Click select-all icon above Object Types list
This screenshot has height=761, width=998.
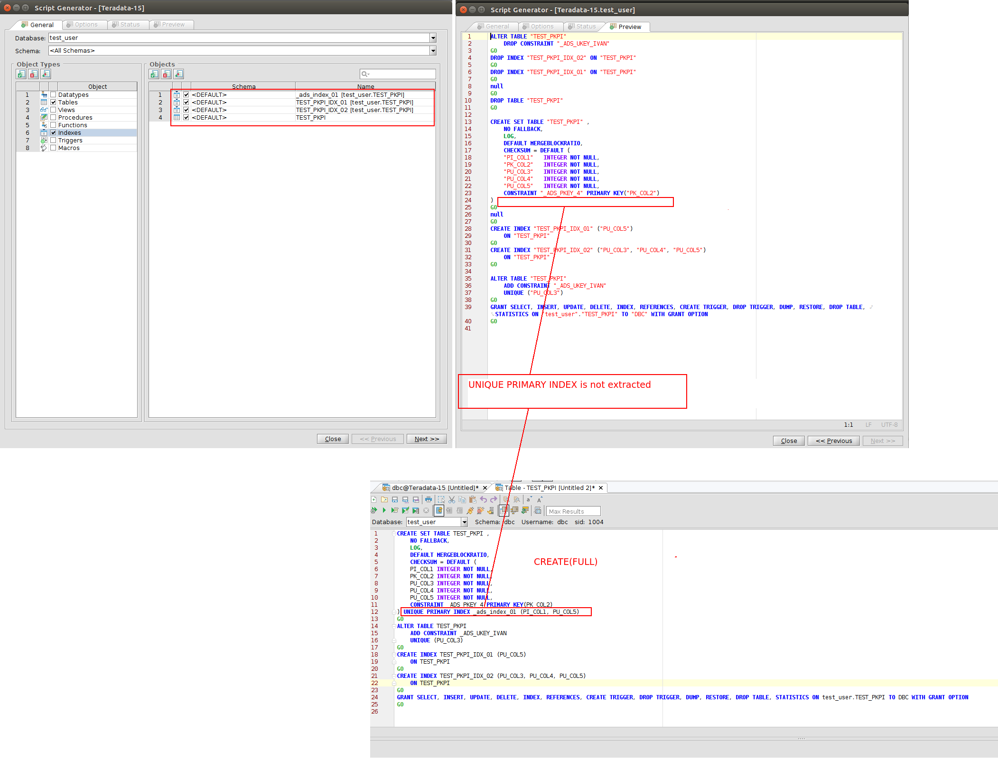point(21,74)
